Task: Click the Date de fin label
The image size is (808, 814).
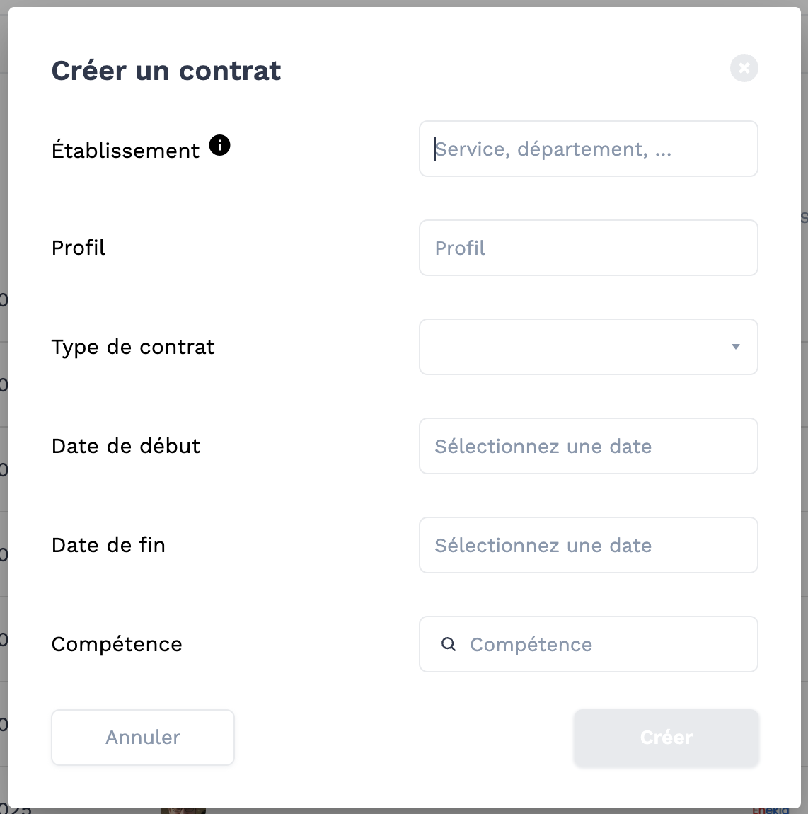Action: (108, 545)
